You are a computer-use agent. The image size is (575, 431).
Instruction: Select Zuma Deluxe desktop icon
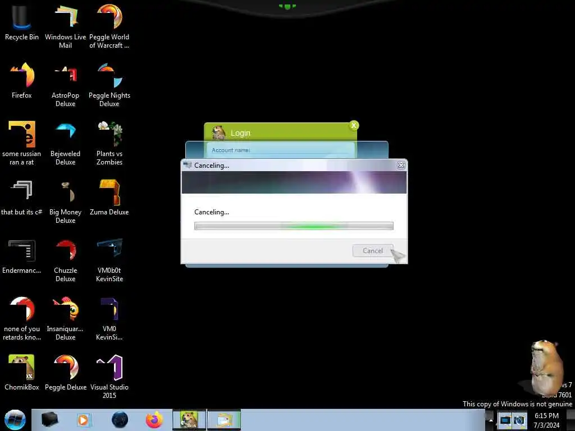pyautogui.click(x=109, y=197)
